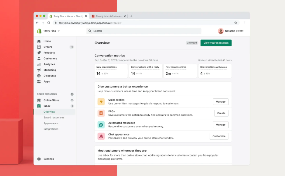Click the search magnifier icon
The height and width of the screenshot is (176, 285).
point(90,31)
